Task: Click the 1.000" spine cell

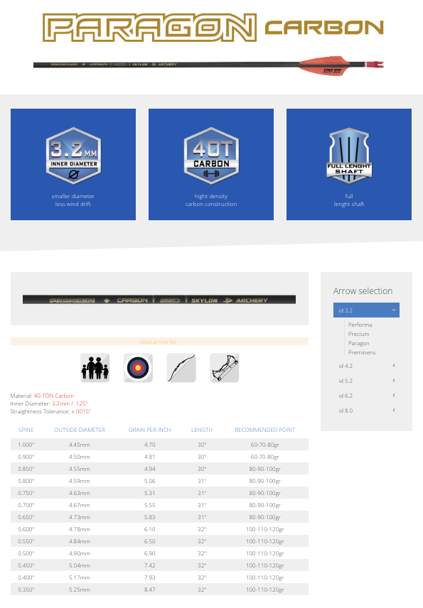Action: (26, 445)
